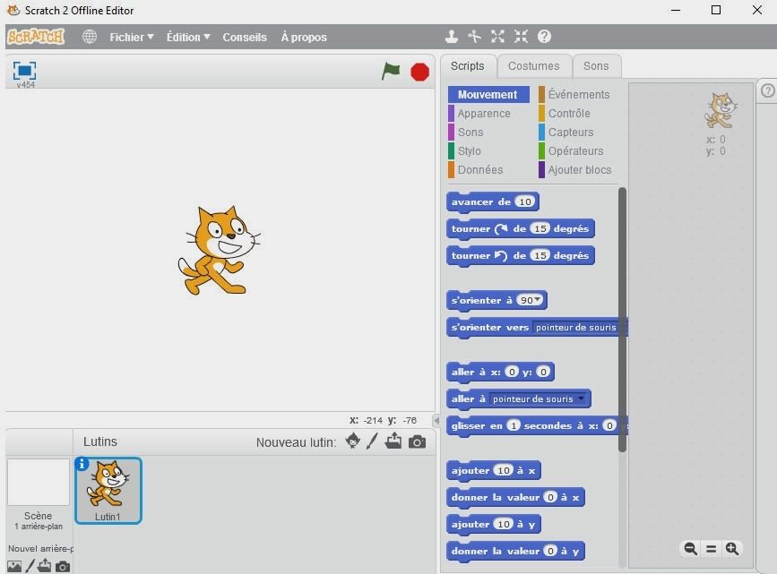Select the Delete scissors tool
The width and height of the screenshot is (777, 574).
pyautogui.click(x=474, y=36)
